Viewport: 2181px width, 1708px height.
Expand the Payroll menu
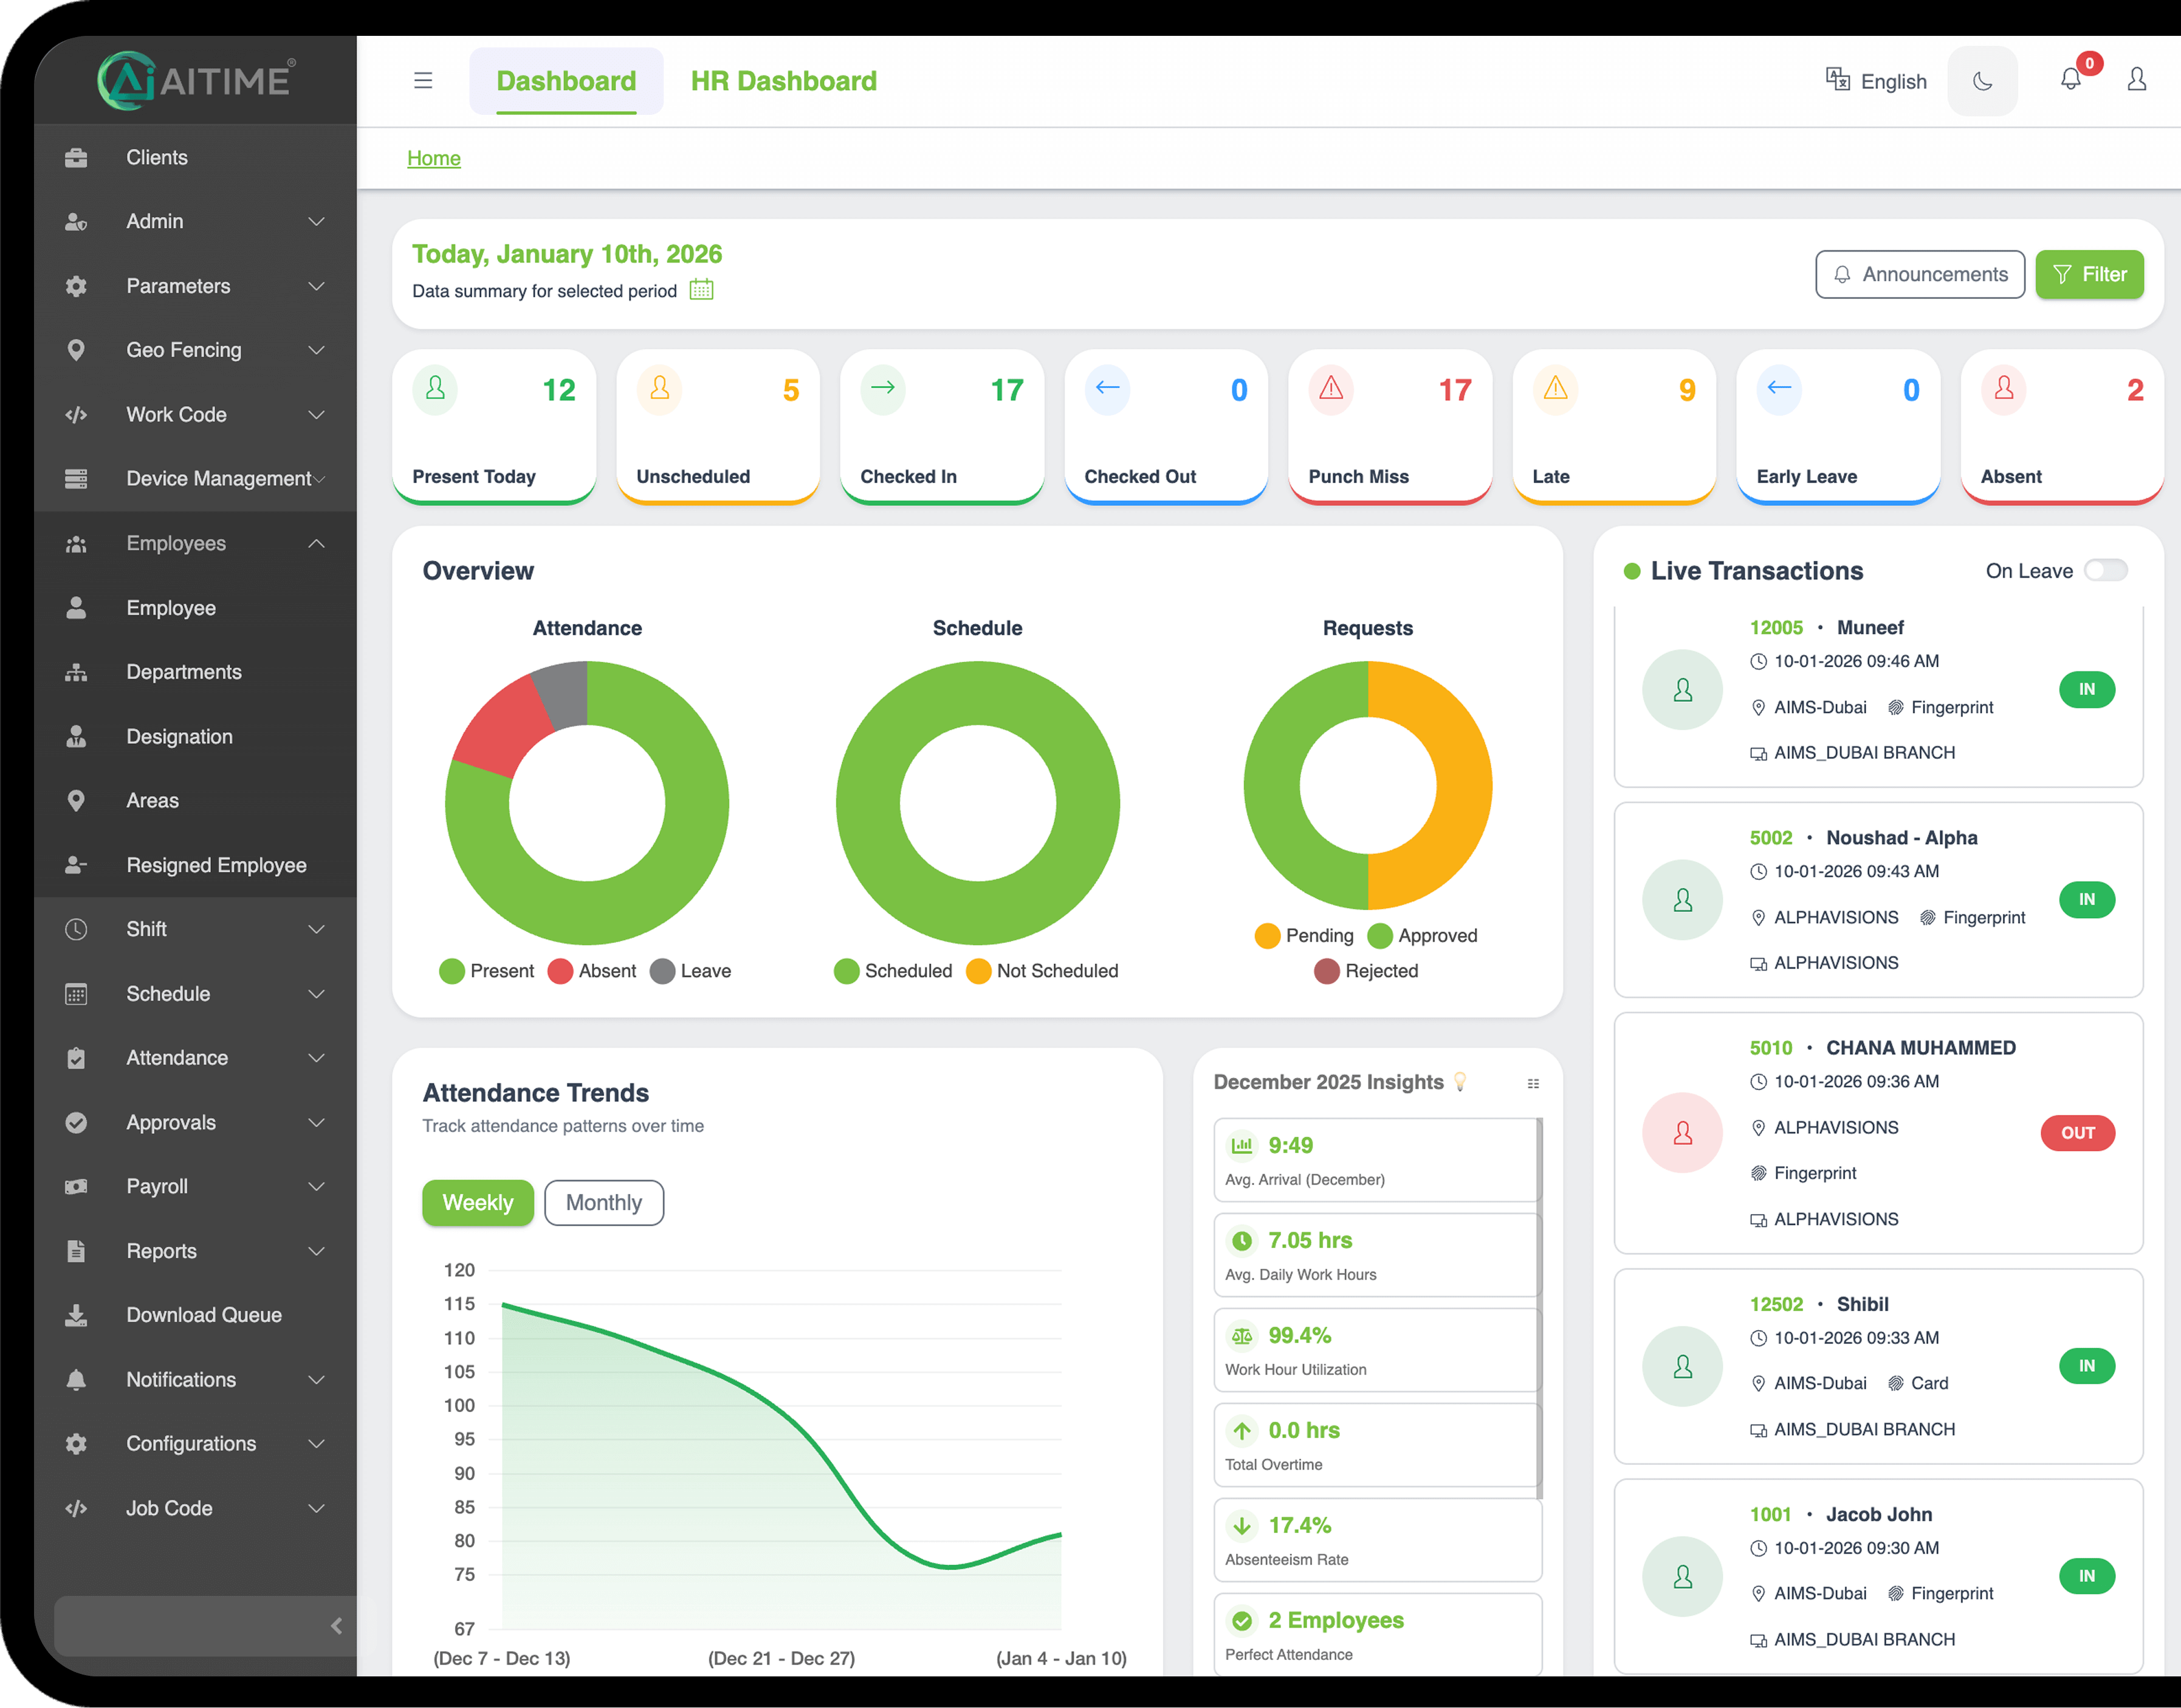click(x=157, y=1186)
